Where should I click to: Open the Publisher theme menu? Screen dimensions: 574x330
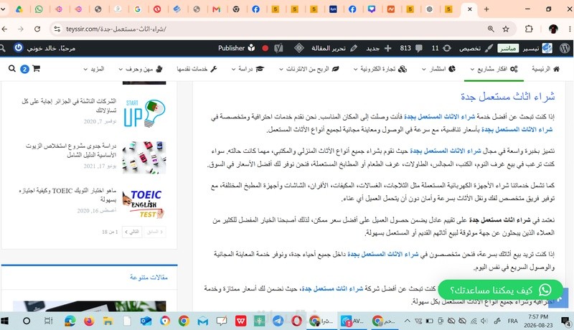[236, 48]
